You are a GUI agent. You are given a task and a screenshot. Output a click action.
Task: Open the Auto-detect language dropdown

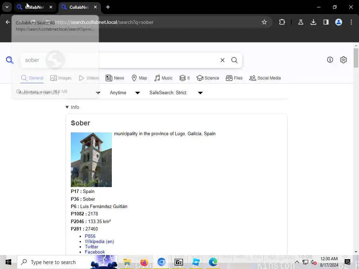(x=59, y=92)
